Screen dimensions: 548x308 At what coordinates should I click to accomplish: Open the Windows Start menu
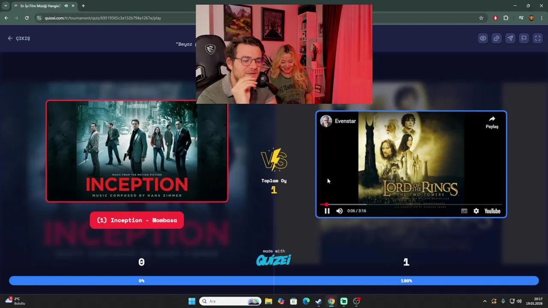[x=192, y=301]
